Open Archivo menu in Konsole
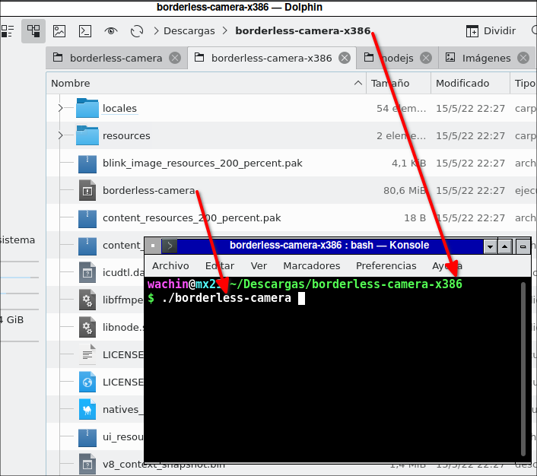537x476 pixels. coord(170,265)
